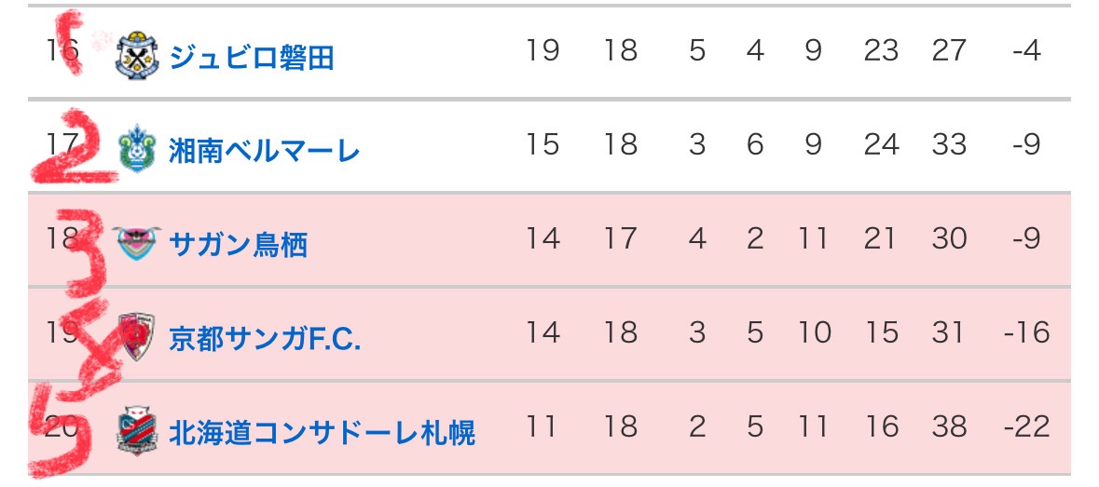Click 京都サンガ's -16 goal difference
The width and height of the screenshot is (1099, 487).
tap(1027, 332)
